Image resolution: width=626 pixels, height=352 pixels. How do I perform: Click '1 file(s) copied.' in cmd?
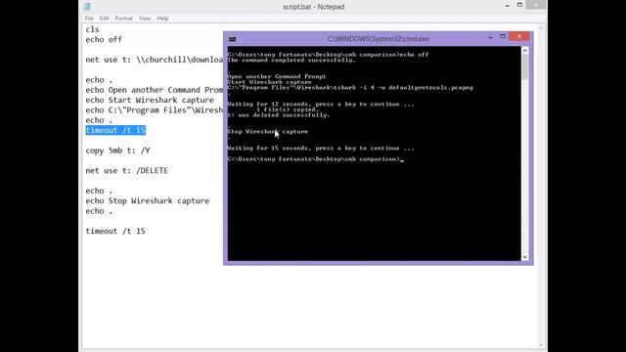point(287,110)
